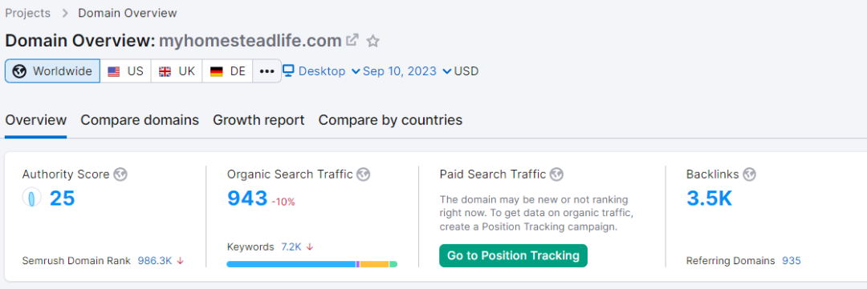Select the Worldwide database toggle
Screen dimensions: 867x289
point(52,71)
